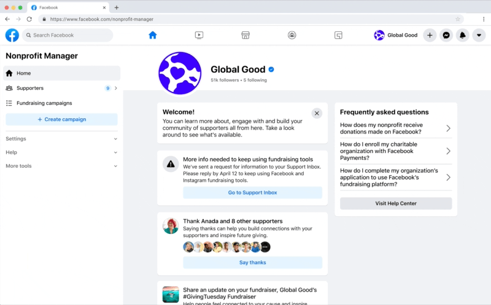Screen dimensions: 491x305
Task: Expand the More tools section
Action: tap(62, 166)
